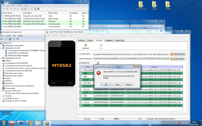
Task: Expand Controladoras ATA/ATAPI IDE node
Action: point(1,63)
